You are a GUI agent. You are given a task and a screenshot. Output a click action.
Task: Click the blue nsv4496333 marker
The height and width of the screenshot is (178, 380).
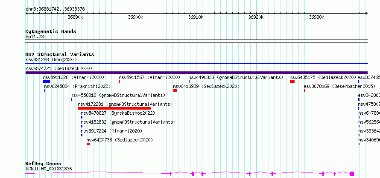point(189,82)
